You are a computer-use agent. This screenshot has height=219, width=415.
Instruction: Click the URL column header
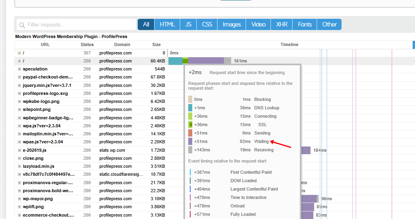pyautogui.click(x=45, y=45)
